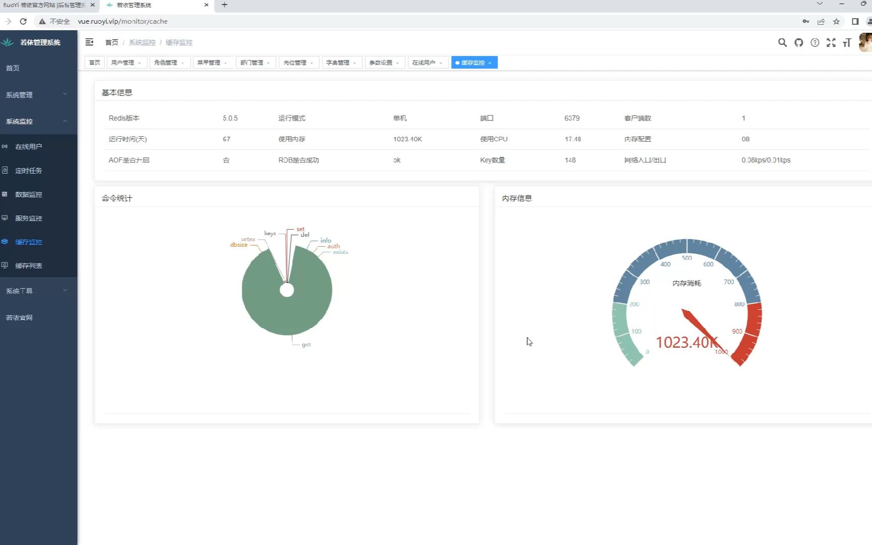Viewport: 872px width, 545px height.
Task: Close the 部门管理 tag tab
Action: tap(268, 63)
